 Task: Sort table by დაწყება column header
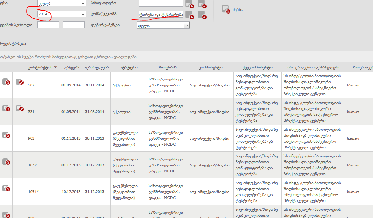tap(71, 67)
